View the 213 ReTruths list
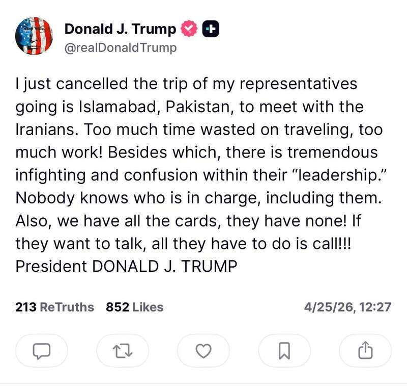 pos(55,307)
